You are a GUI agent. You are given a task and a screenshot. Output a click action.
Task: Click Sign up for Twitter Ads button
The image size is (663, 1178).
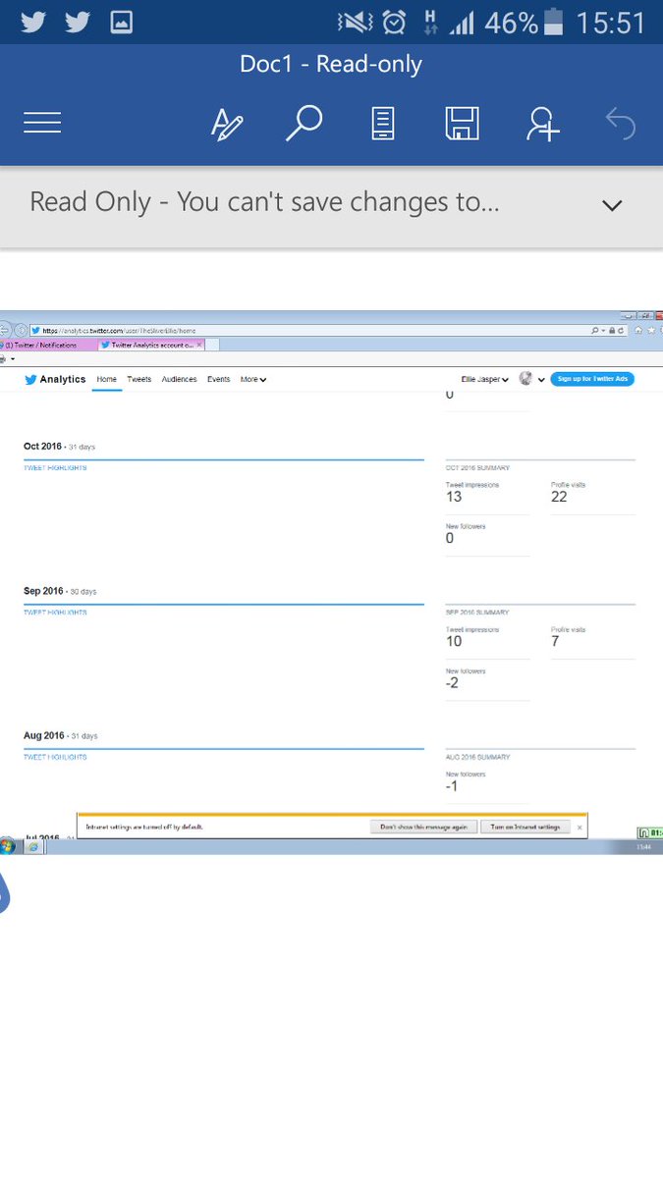(x=592, y=379)
